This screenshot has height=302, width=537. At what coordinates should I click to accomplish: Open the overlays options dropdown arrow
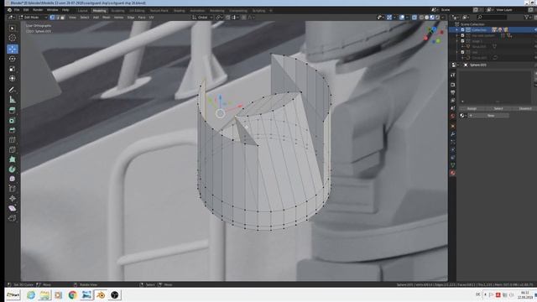tap(407, 17)
